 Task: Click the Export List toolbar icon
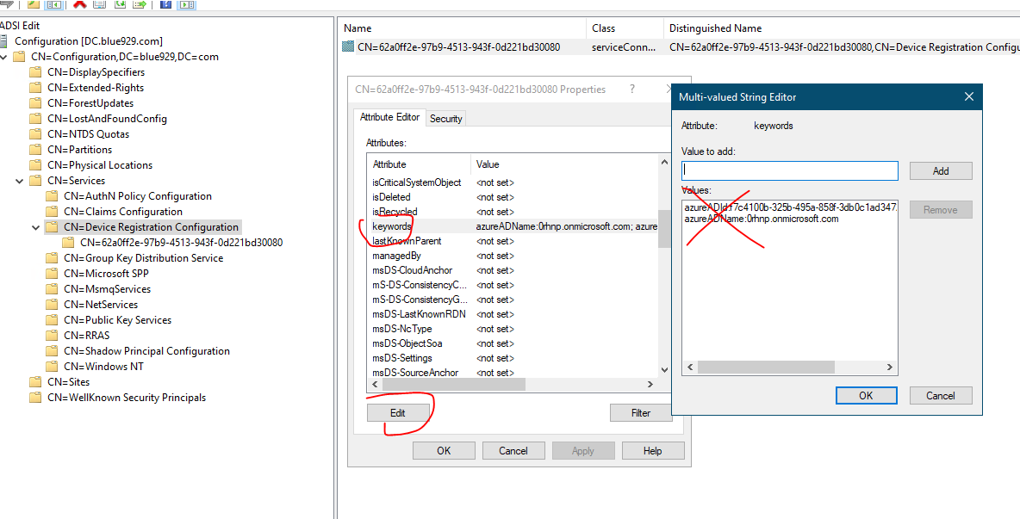point(140,4)
